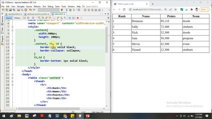Click the New Project toolbar icon
This screenshot has width=212, height=119.
(7, 10)
